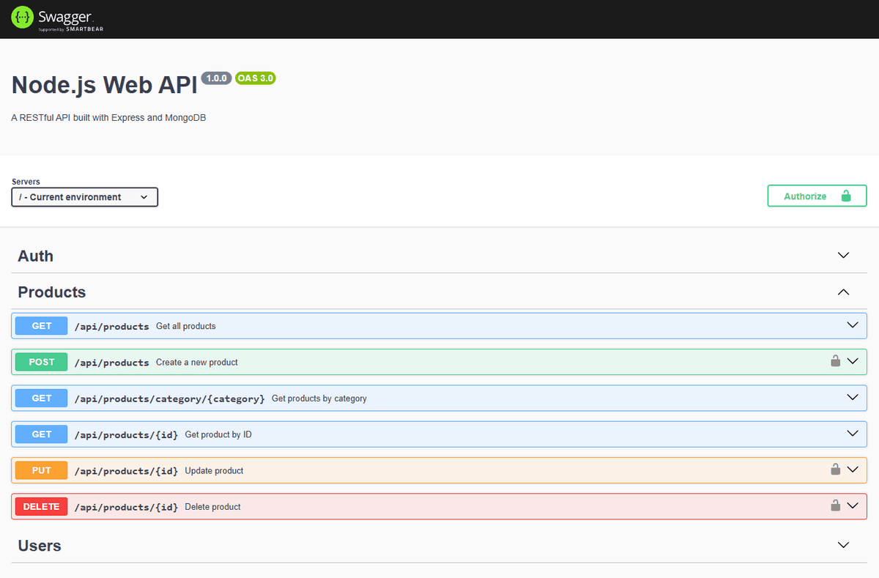This screenshot has height=578, width=879.
Task: Click /api/products path in the Get all products row
Action: pos(111,326)
